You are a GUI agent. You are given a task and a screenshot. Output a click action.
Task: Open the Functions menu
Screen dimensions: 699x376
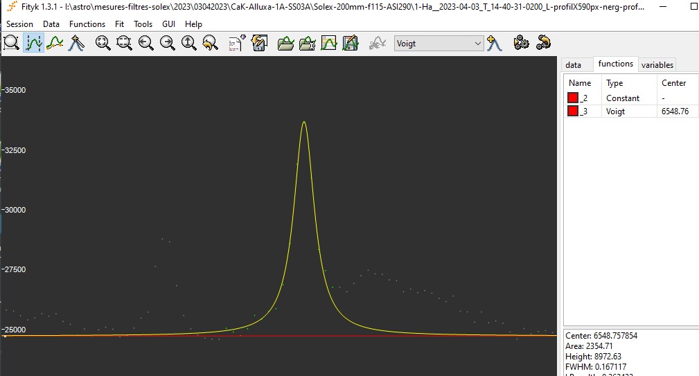point(87,24)
